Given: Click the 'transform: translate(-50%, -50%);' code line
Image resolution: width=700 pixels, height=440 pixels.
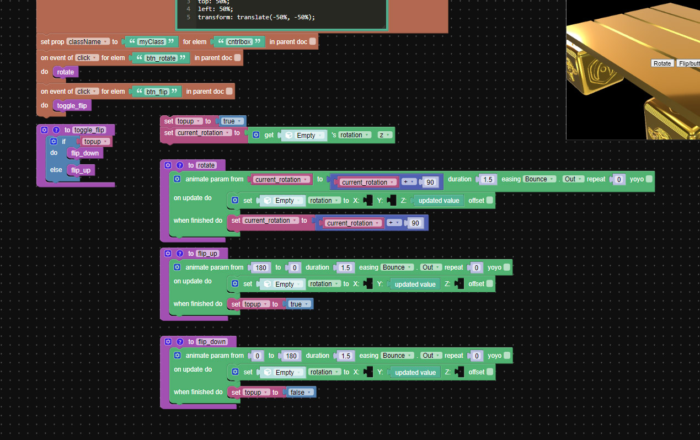Looking at the screenshot, I should [x=257, y=17].
